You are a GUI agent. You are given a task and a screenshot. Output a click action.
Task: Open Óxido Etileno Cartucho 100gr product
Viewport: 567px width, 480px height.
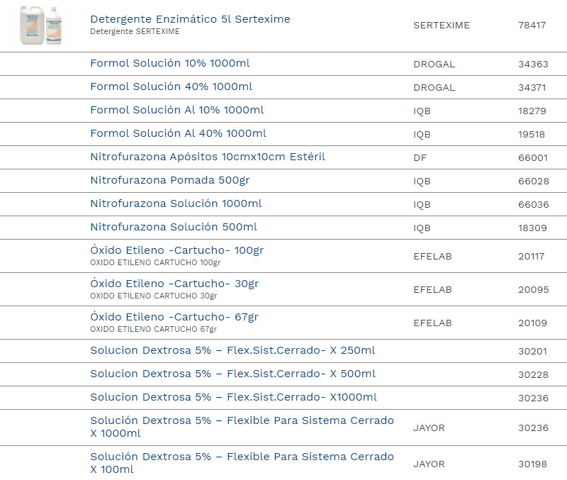[x=176, y=250]
